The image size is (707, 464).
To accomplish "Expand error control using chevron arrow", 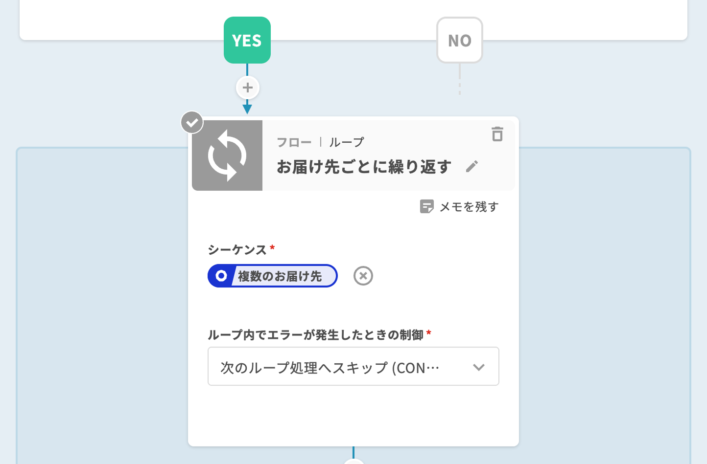I will tap(479, 367).
